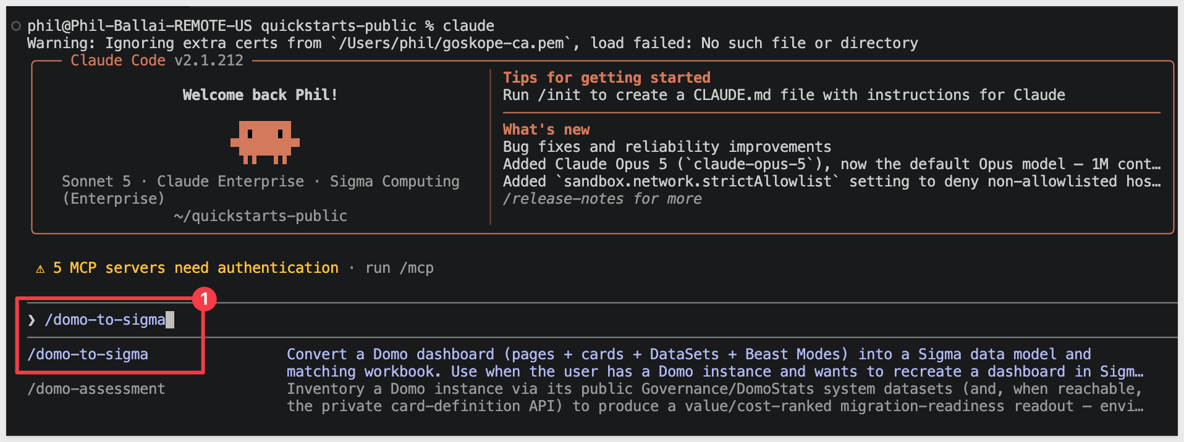Click the text cursor block after /domo-to-sigma
The width and height of the screenshot is (1184, 442).
170,320
